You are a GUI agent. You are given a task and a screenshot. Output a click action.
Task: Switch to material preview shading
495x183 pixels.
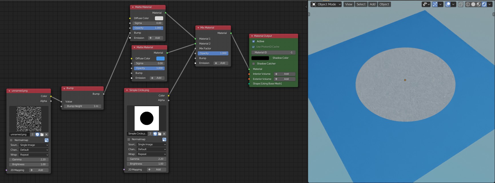tap(479, 4)
